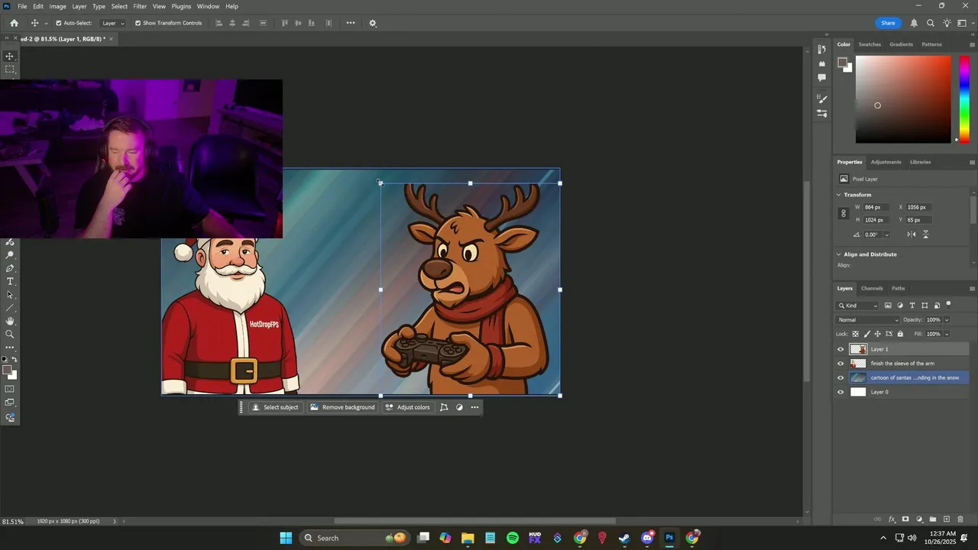Click the Select subject button
978x550 pixels.
tap(276, 407)
